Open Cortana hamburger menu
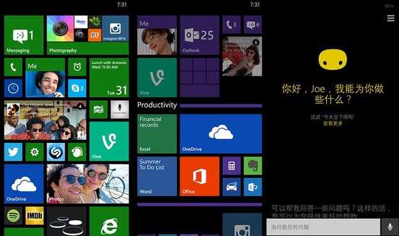This screenshot has height=236, width=399. point(391,18)
